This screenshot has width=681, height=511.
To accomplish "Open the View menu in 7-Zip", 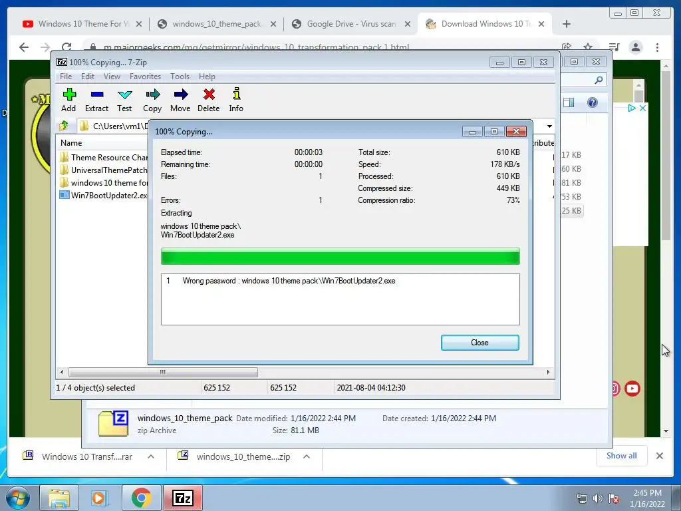I will [112, 77].
